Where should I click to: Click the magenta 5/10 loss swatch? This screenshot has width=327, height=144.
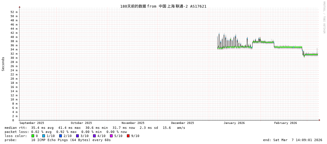(x=111, y=136)
